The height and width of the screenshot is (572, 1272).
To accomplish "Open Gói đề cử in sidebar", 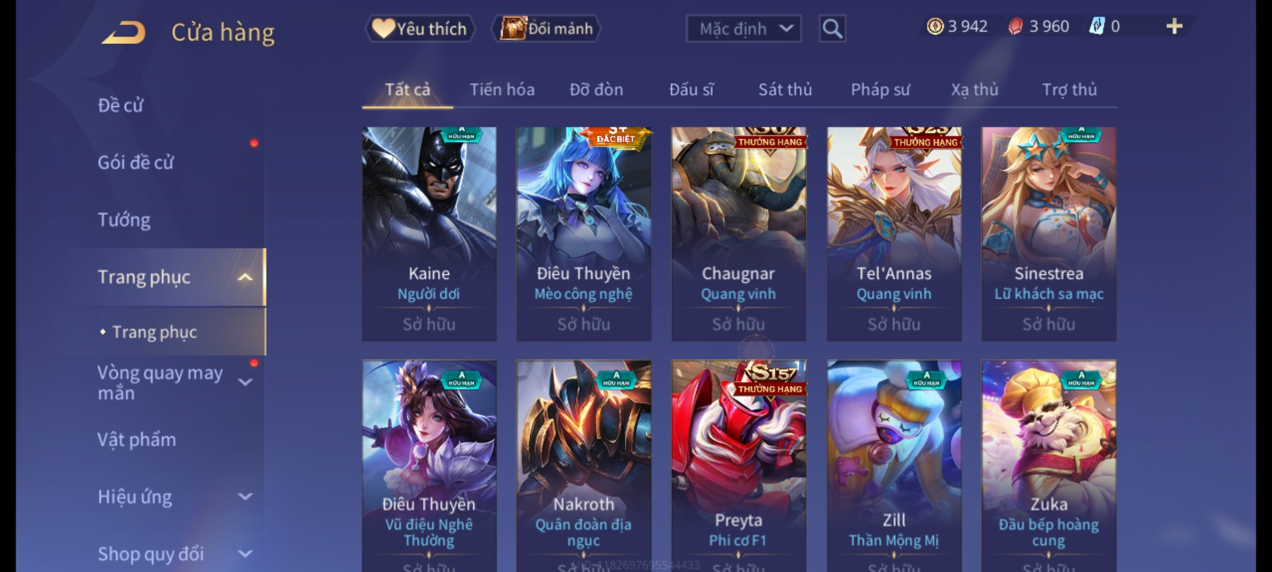I will (x=136, y=162).
